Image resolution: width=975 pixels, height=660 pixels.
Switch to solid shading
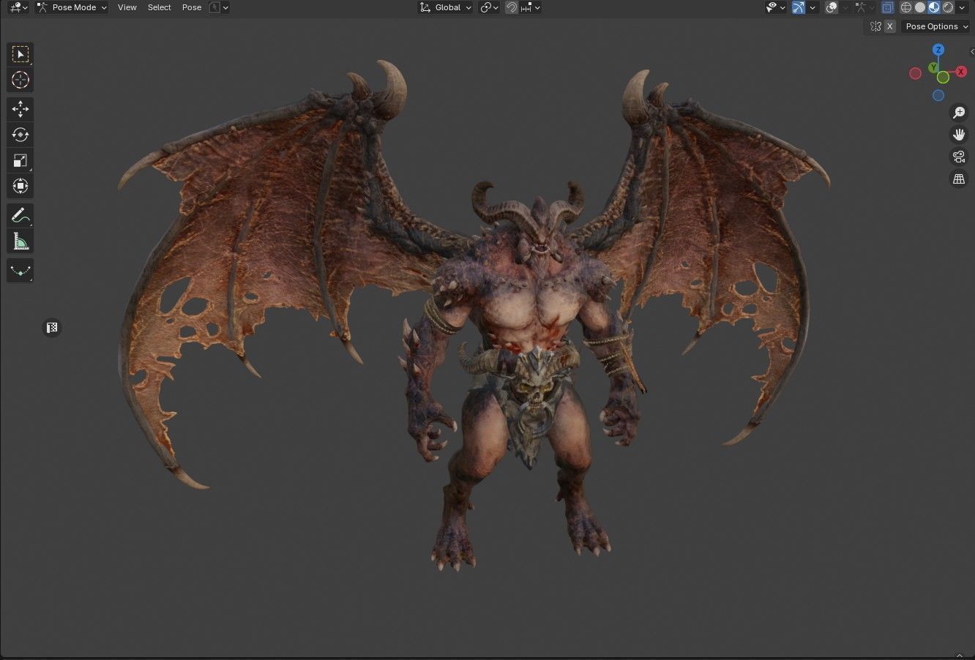coord(920,7)
